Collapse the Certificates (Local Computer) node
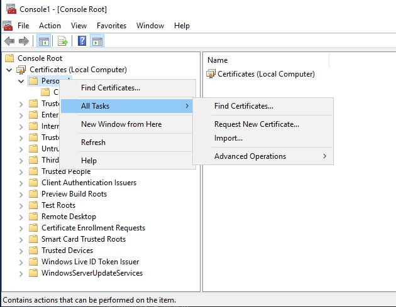Viewport: 396px width, 307px height. pos(9,70)
